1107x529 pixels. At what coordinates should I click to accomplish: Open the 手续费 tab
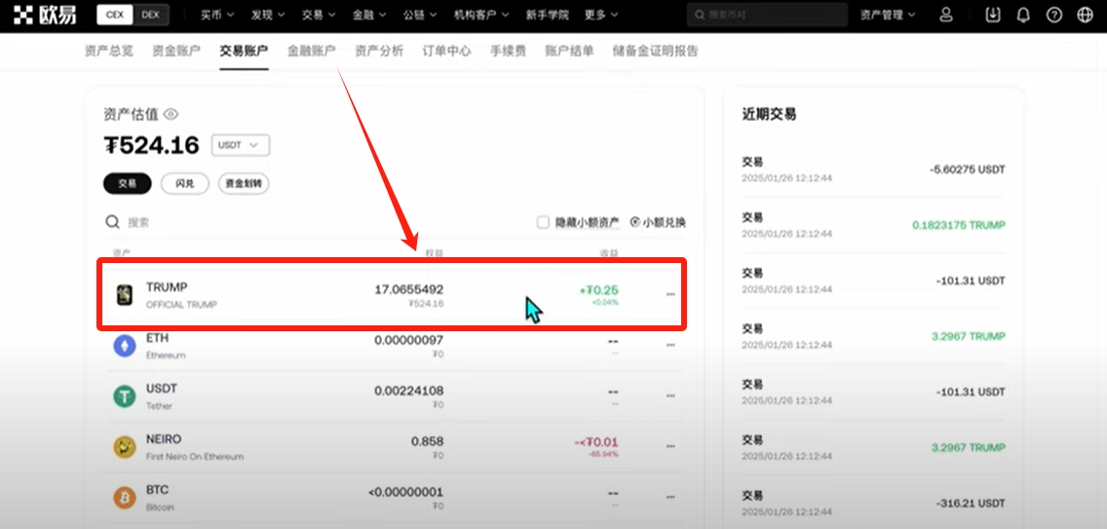[x=509, y=51]
